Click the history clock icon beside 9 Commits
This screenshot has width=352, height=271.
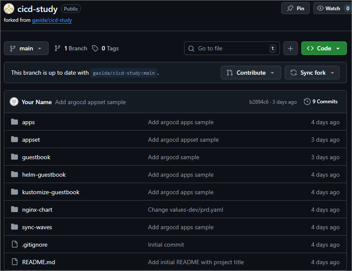pyautogui.click(x=307, y=102)
